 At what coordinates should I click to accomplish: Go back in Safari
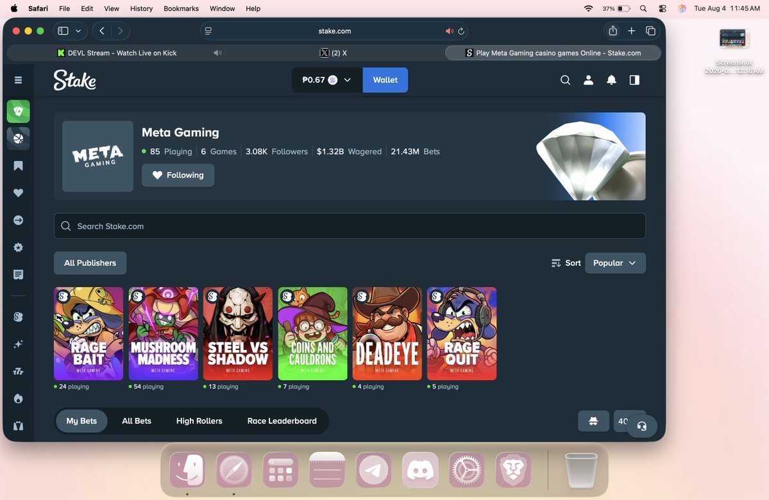[101, 31]
